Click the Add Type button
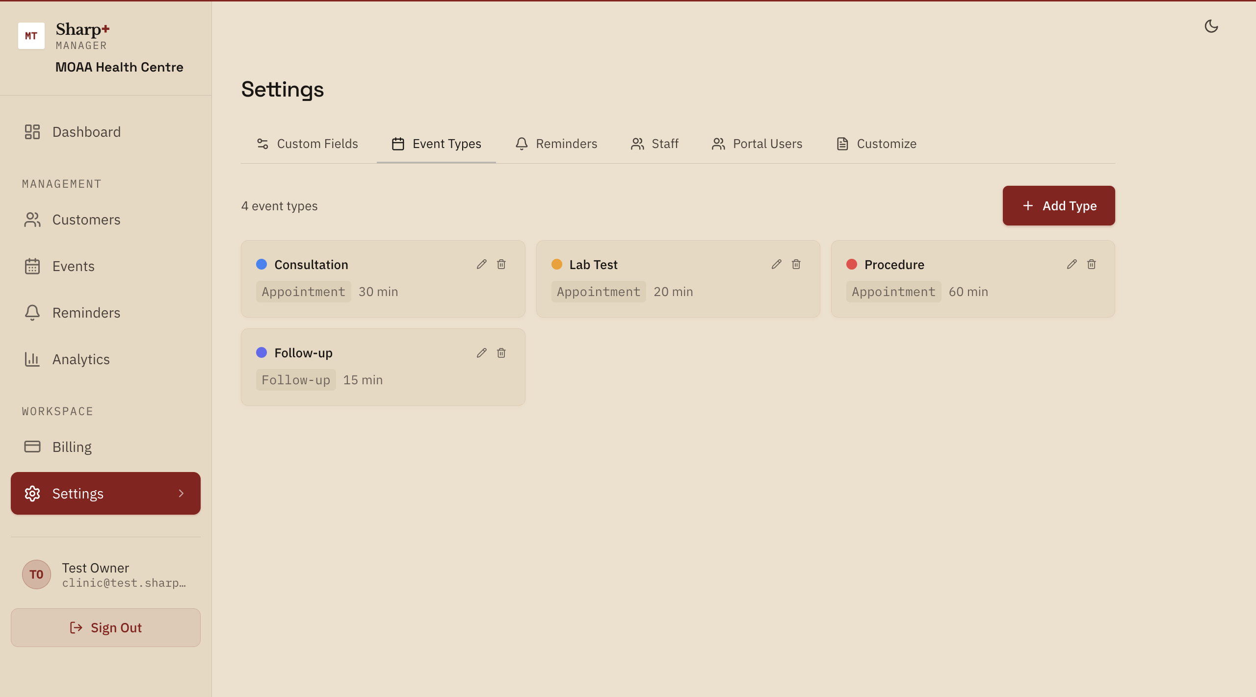 tap(1058, 206)
